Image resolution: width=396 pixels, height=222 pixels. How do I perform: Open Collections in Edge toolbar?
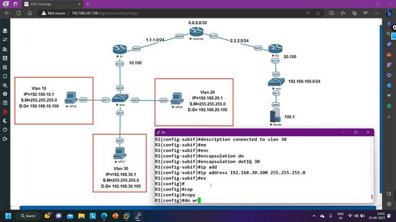354,13
